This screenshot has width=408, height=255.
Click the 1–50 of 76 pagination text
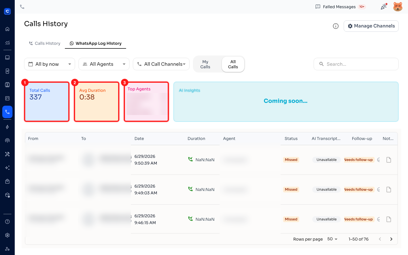(x=358, y=239)
